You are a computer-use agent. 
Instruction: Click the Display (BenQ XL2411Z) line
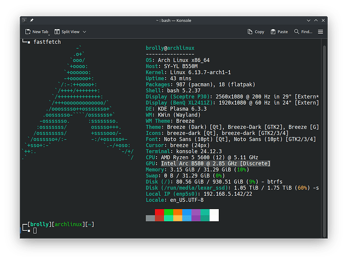click(x=232, y=103)
